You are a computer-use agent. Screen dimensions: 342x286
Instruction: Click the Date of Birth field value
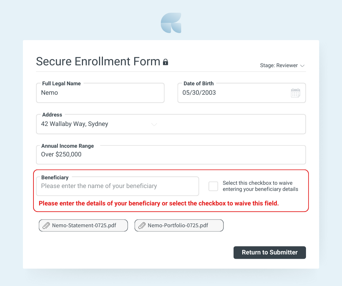click(199, 93)
